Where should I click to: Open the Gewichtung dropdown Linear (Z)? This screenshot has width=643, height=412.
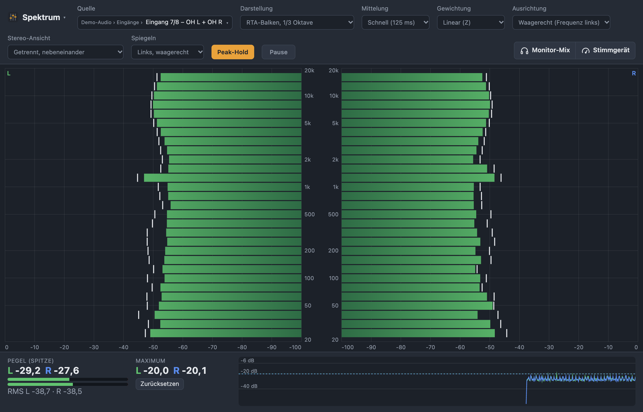tap(471, 23)
